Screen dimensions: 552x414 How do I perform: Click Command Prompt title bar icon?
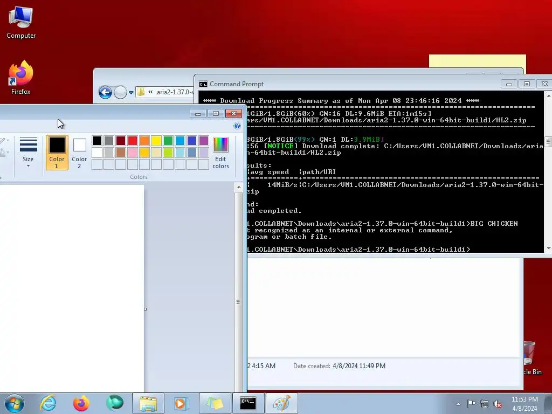[x=203, y=84]
